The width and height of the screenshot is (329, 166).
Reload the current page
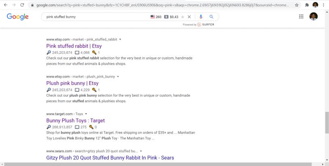coord(22,5)
